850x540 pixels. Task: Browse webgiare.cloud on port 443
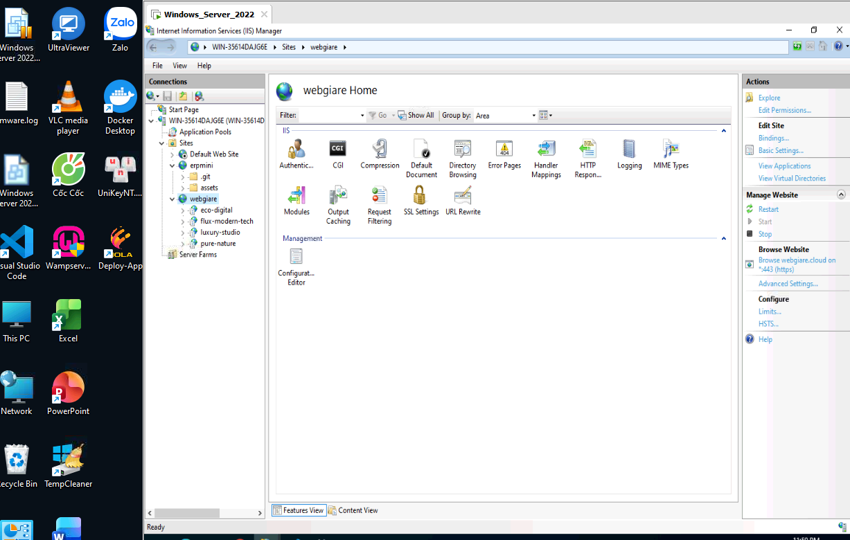pyautogui.click(x=797, y=264)
